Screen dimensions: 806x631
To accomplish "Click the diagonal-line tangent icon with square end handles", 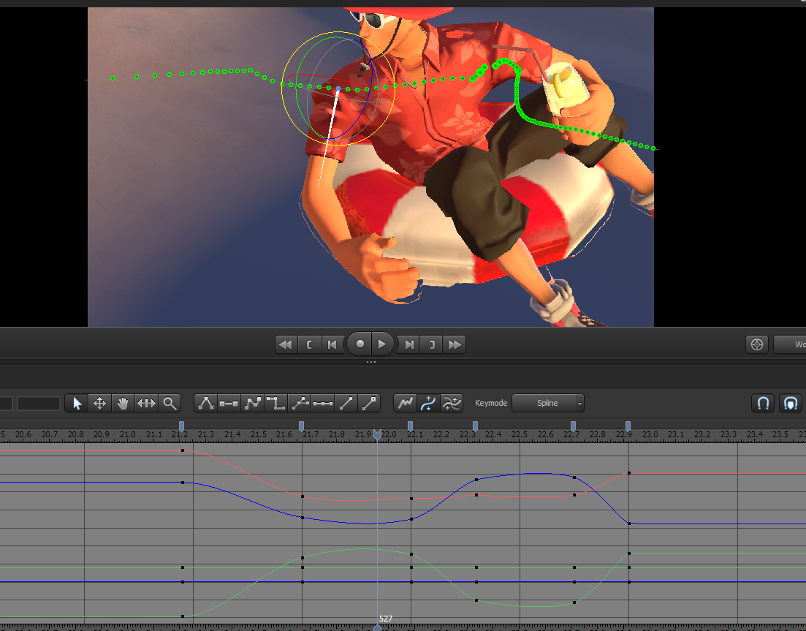I will [x=368, y=403].
